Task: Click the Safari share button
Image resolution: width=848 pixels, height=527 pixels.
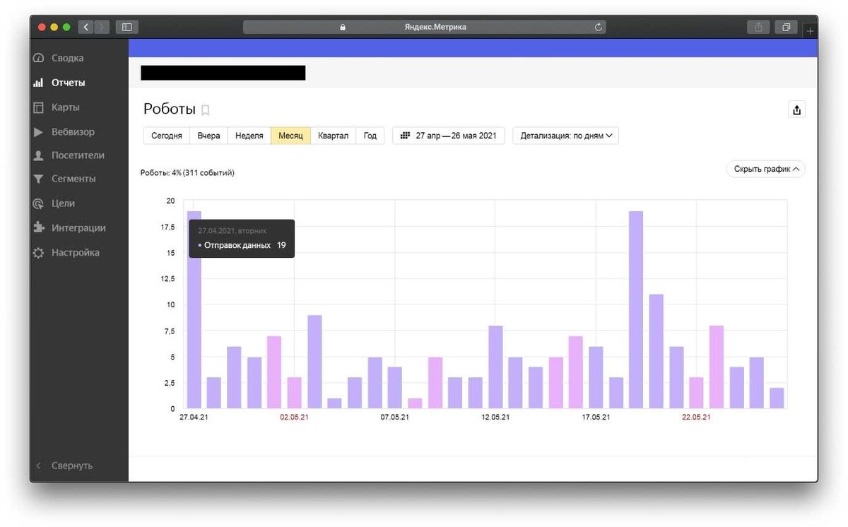Action: pyautogui.click(x=758, y=27)
